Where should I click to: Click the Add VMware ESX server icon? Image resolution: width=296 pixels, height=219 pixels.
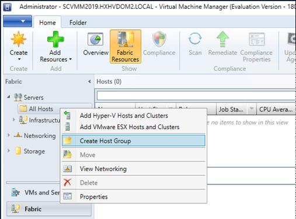[x=67, y=127]
